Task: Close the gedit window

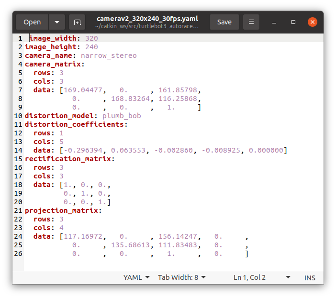Action: tap(312, 22)
